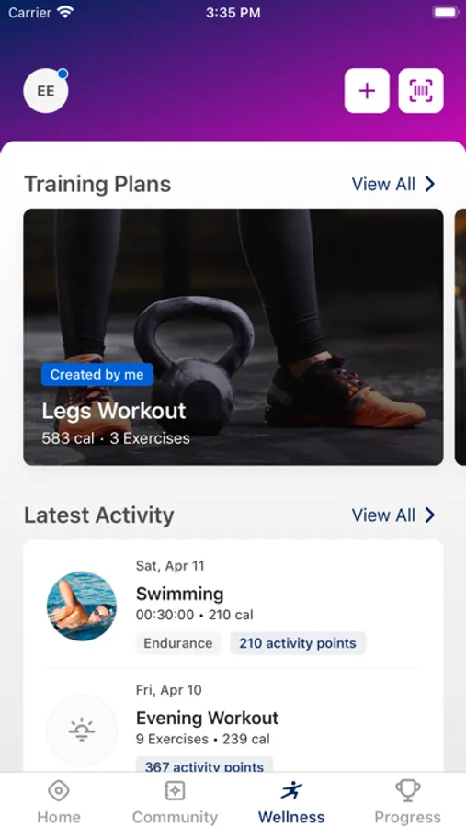Click the Wi-Fi status icon
The height and width of the screenshot is (827, 466).
point(65,13)
